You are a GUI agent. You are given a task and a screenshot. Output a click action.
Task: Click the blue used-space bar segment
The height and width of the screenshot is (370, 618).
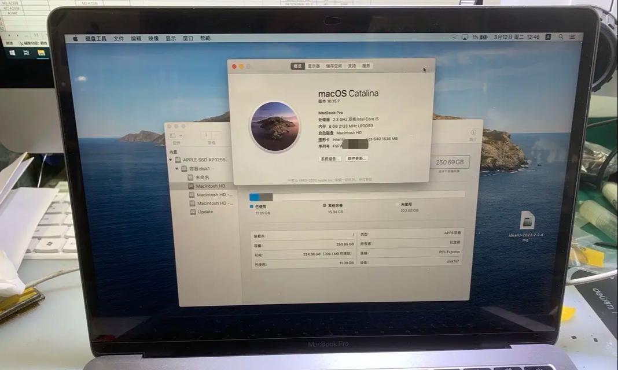(x=254, y=197)
